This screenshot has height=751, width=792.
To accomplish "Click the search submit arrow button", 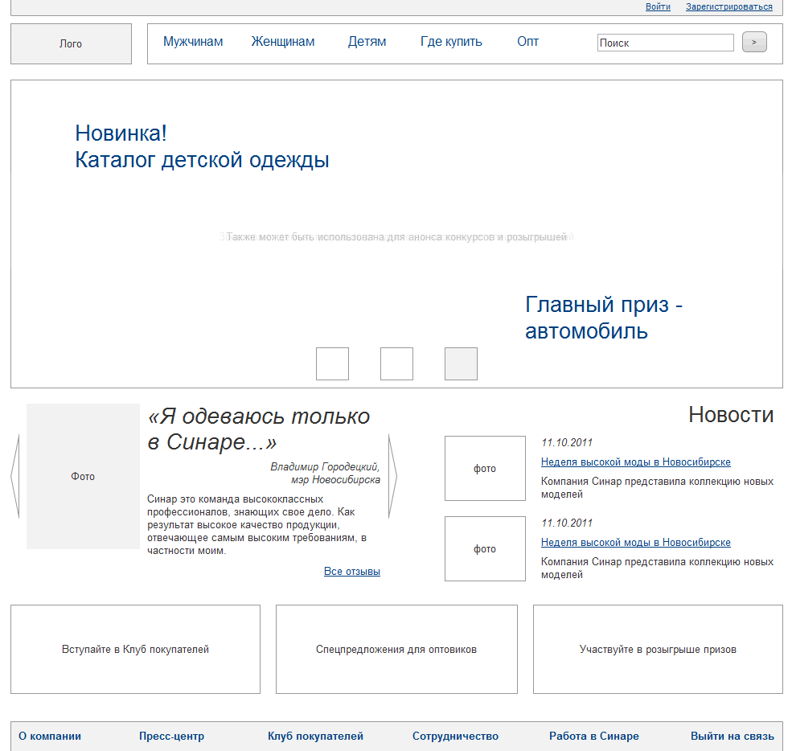I will tap(753, 42).
